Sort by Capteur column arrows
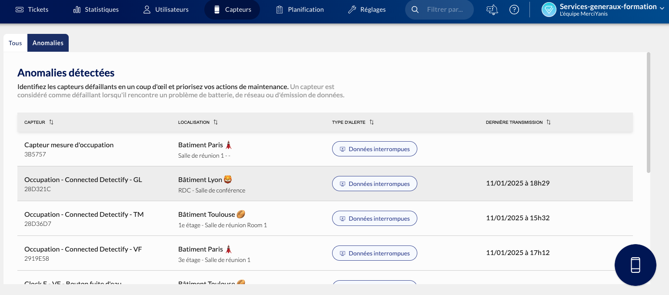The image size is (669, 295). click(51, 123)
